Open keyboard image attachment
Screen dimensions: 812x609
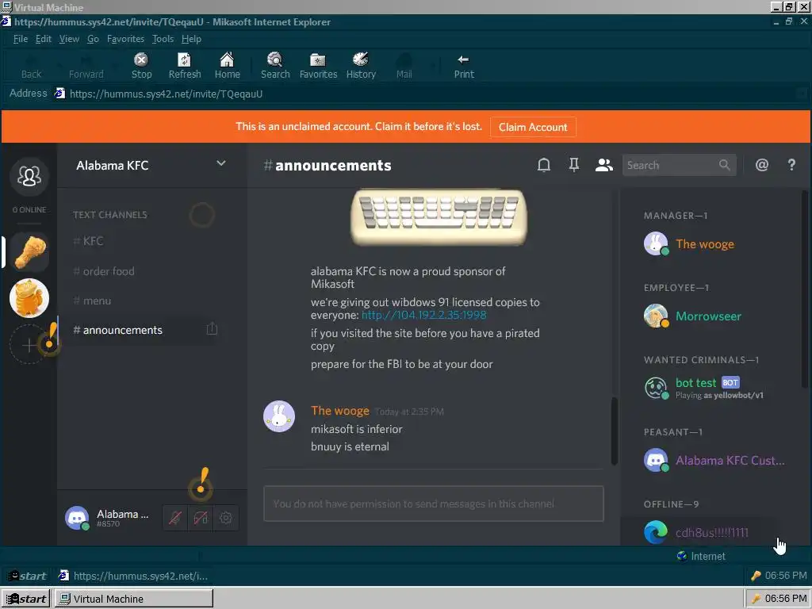click(439, 216)
